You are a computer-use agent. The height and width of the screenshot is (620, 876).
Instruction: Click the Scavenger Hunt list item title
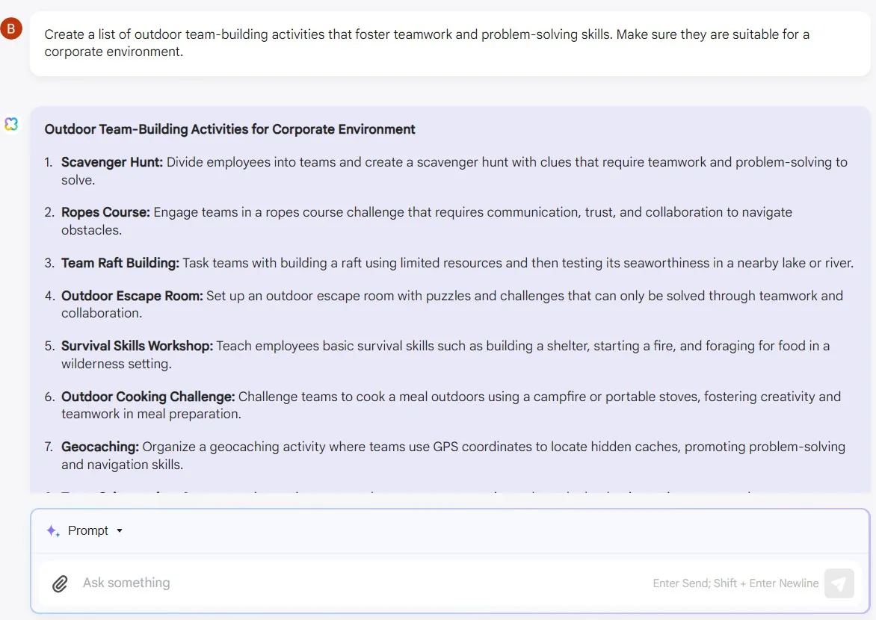point(111,162)
